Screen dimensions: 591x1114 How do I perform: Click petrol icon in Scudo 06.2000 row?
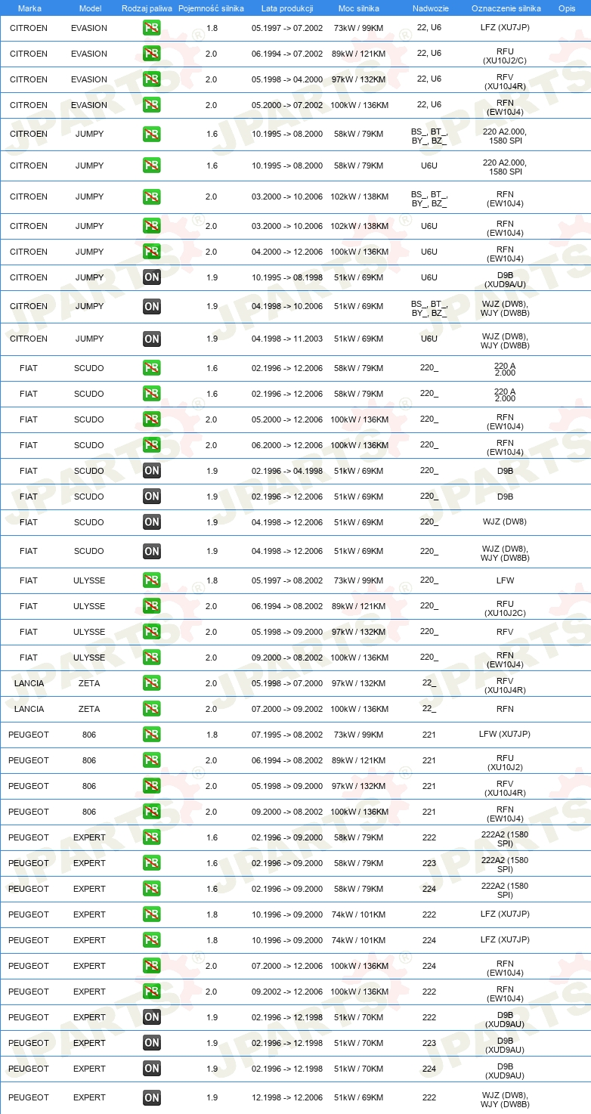pyautogui.click(x=152, y=445)
